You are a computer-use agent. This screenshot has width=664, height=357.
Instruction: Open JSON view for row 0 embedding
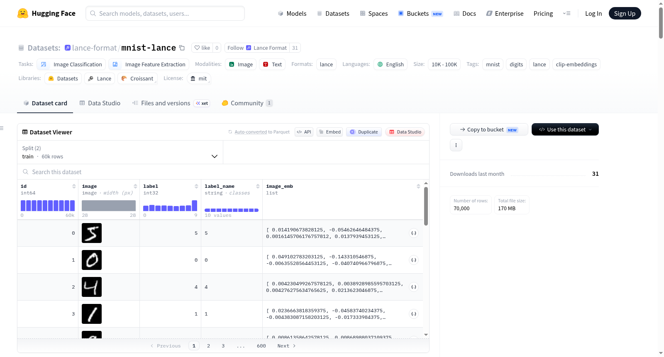(x=414, y=233)
